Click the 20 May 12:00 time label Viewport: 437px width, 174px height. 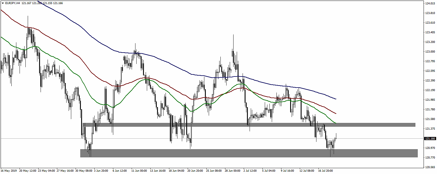pyautogui.click(x=27, y=170)
